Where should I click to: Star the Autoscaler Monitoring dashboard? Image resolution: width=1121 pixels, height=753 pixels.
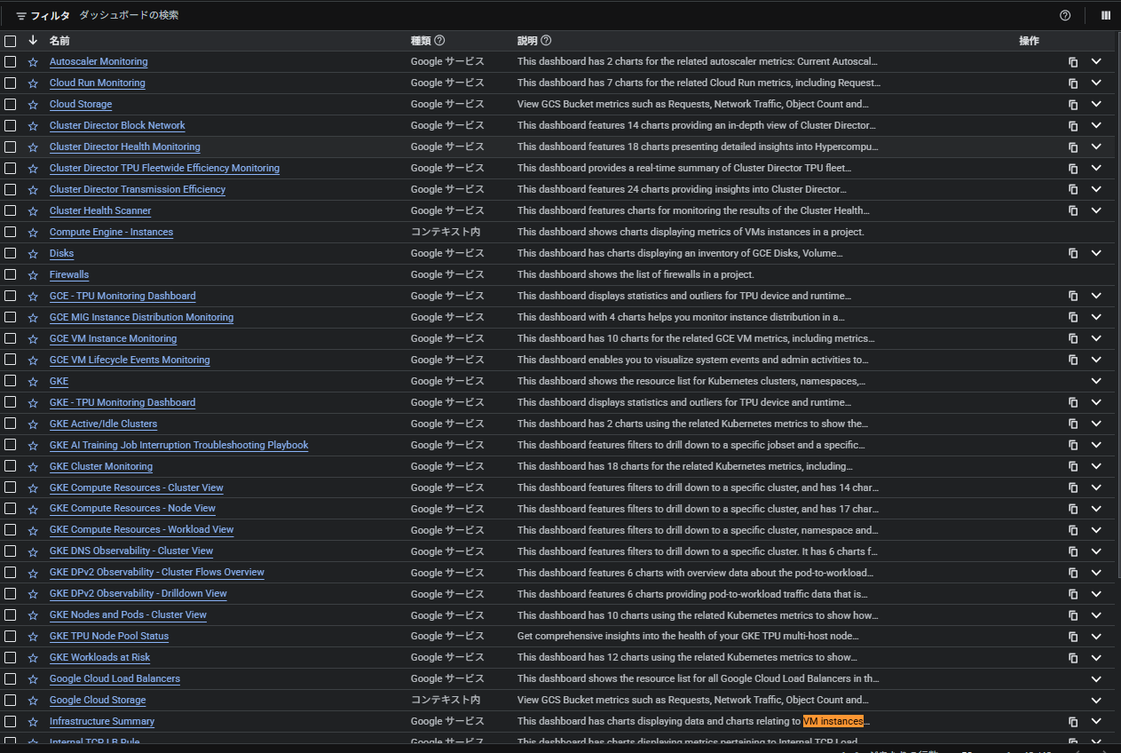click(33, 62)
